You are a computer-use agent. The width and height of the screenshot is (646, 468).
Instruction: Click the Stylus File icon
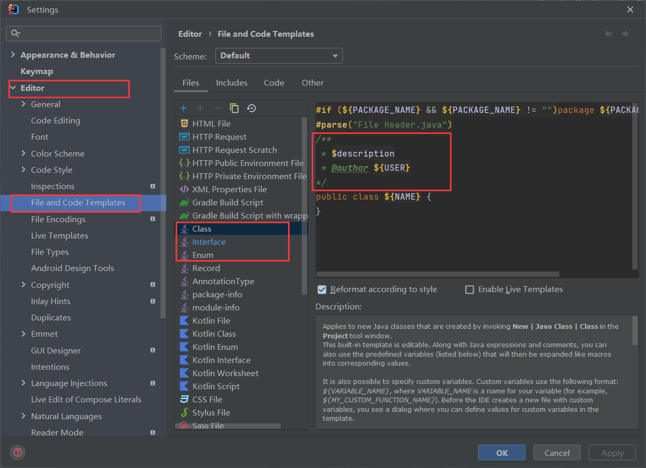click(x=184, y=412)
